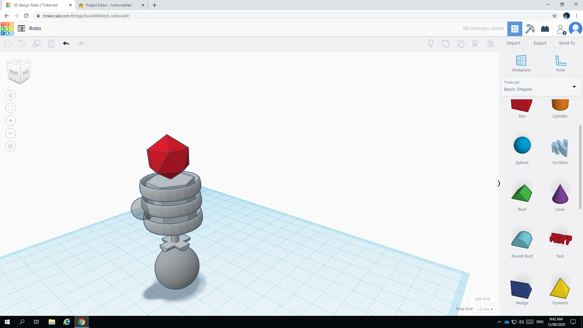Click the Copy icon in the toolbar

[x=7, y=43]
